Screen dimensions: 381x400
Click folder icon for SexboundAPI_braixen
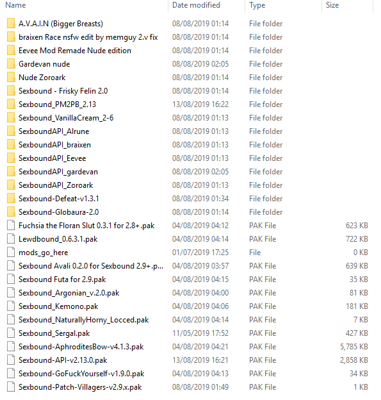click(11, 145)
